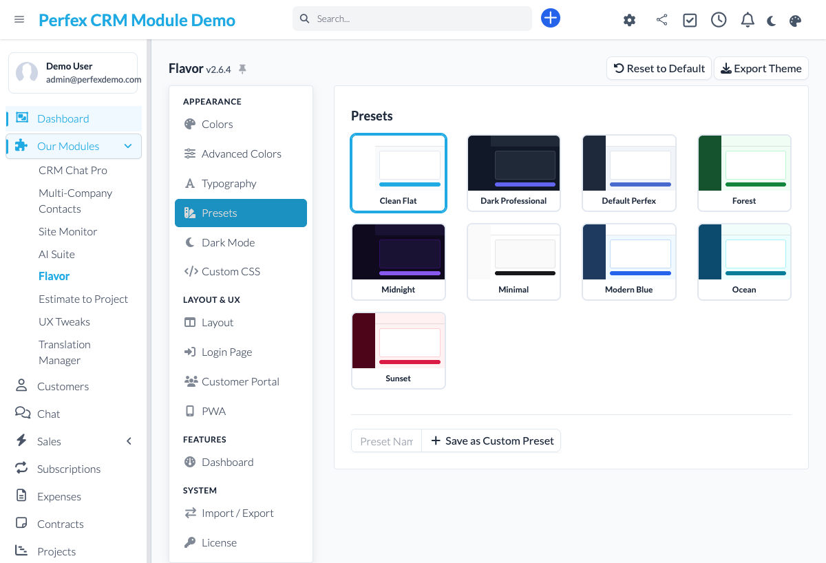
Task: Click Export Theme button
Action: (761, 68)
